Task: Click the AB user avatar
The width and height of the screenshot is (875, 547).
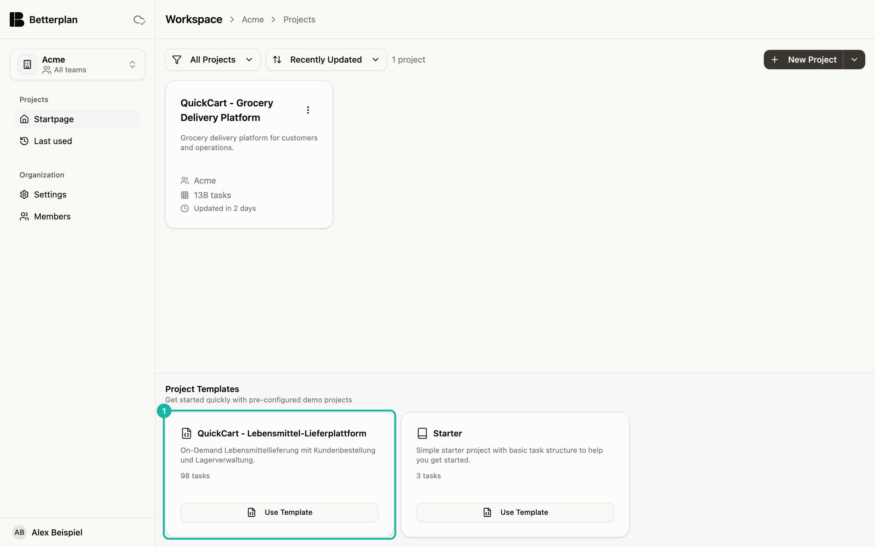Action: tap(19, 532)
